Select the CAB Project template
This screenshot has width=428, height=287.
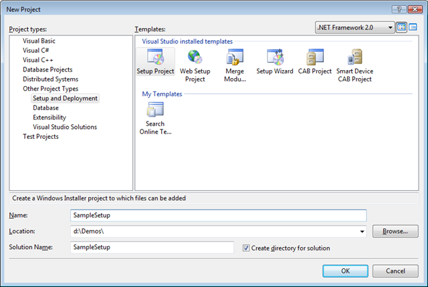pos(315,61)
